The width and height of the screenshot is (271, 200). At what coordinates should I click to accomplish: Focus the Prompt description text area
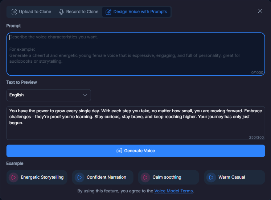tap(136, 54)
